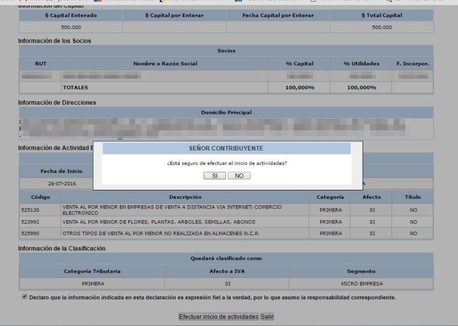Click the TOTALES row label
Viewport: 458px width, 326px height.
click(76, 88)
